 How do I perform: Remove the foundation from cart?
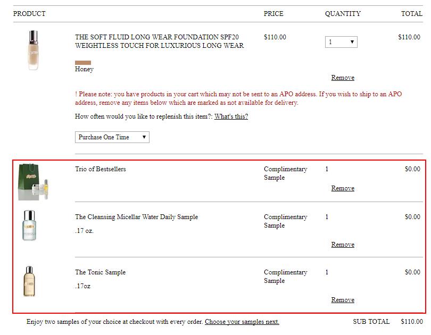[343, 78]
